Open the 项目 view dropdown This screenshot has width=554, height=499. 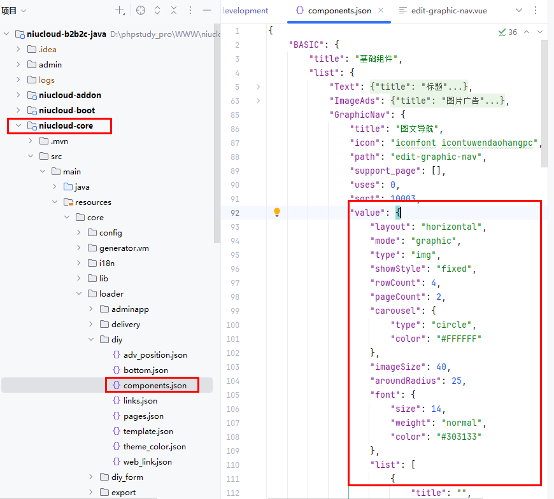tap(14, 11)
